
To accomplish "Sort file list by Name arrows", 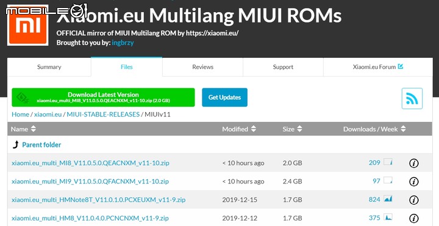I will [34, 129].
